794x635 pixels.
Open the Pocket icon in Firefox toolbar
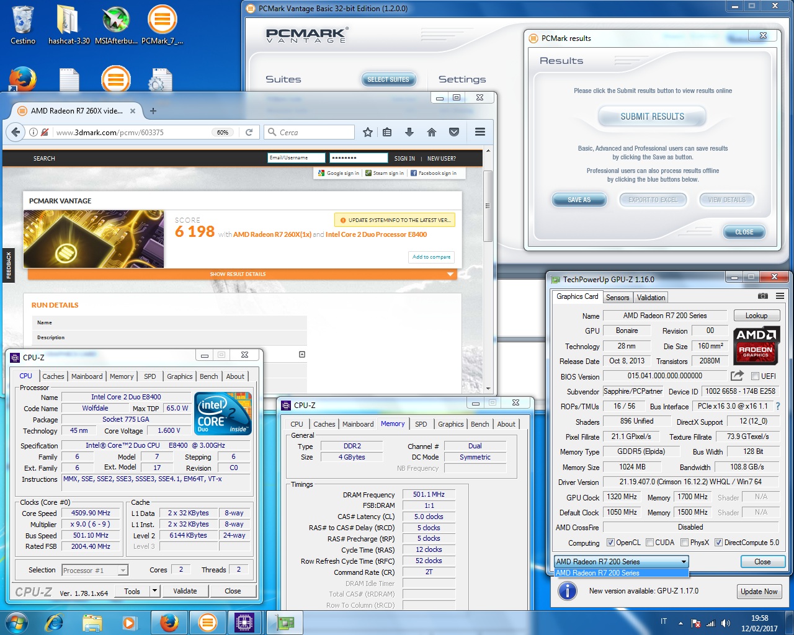pyautogui.click(x=454, y=132)
